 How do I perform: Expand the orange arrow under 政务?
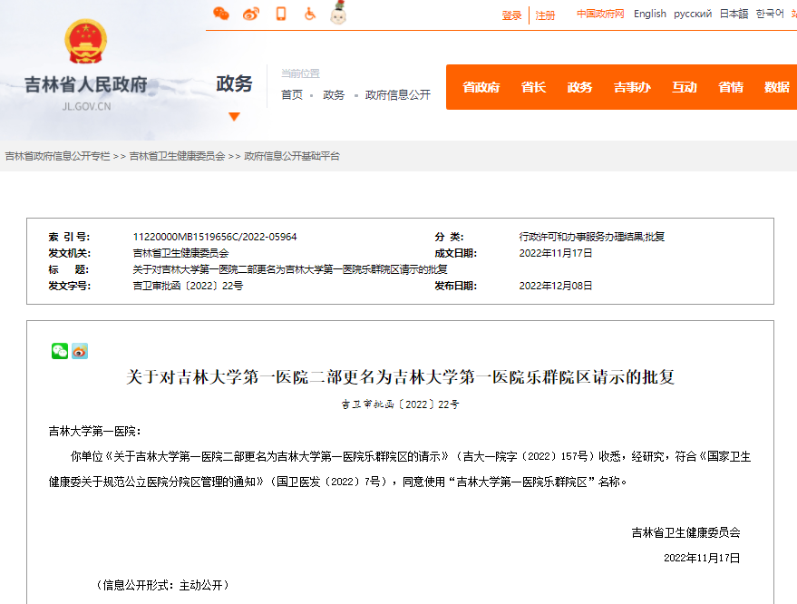click(234, 116)
